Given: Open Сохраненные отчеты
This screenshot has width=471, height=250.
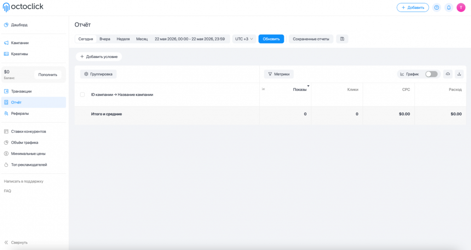Looking at the screenshot, I should 311,39.
